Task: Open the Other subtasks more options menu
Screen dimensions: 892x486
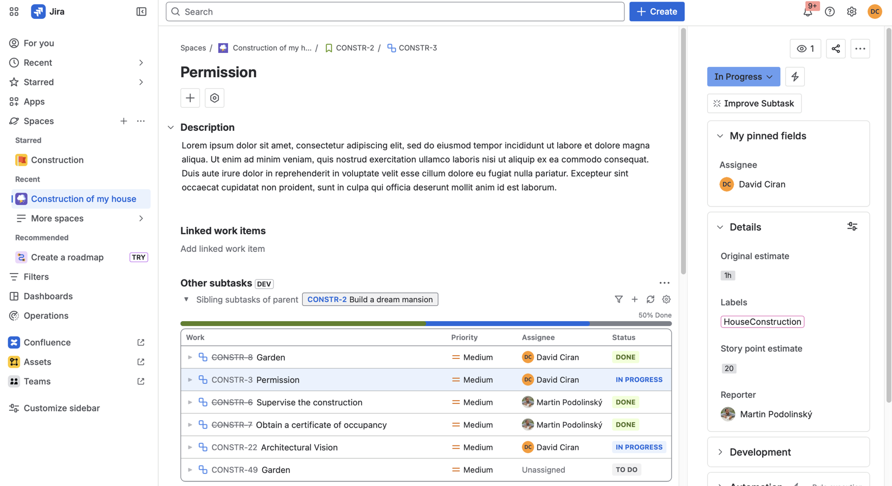Action: click(665, 283)
